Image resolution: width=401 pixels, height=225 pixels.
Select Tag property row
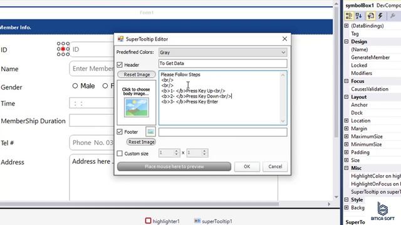pyautogui.click(x=373, y=33)
